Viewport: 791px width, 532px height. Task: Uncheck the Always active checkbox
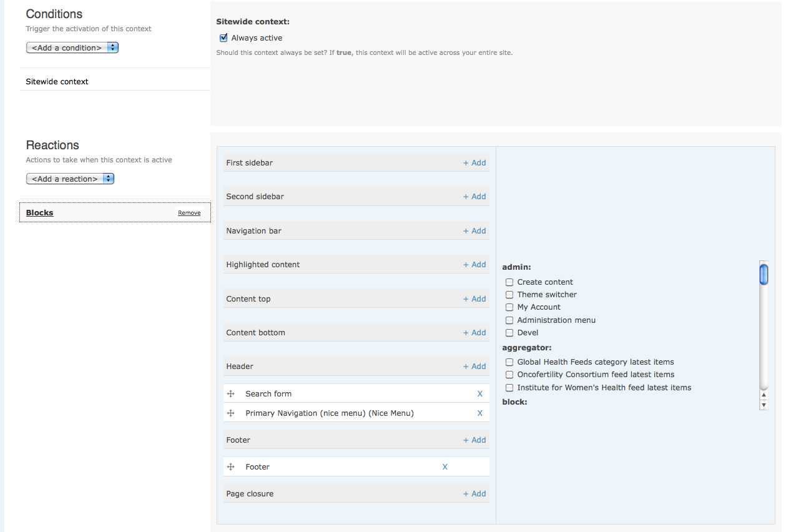224,38
